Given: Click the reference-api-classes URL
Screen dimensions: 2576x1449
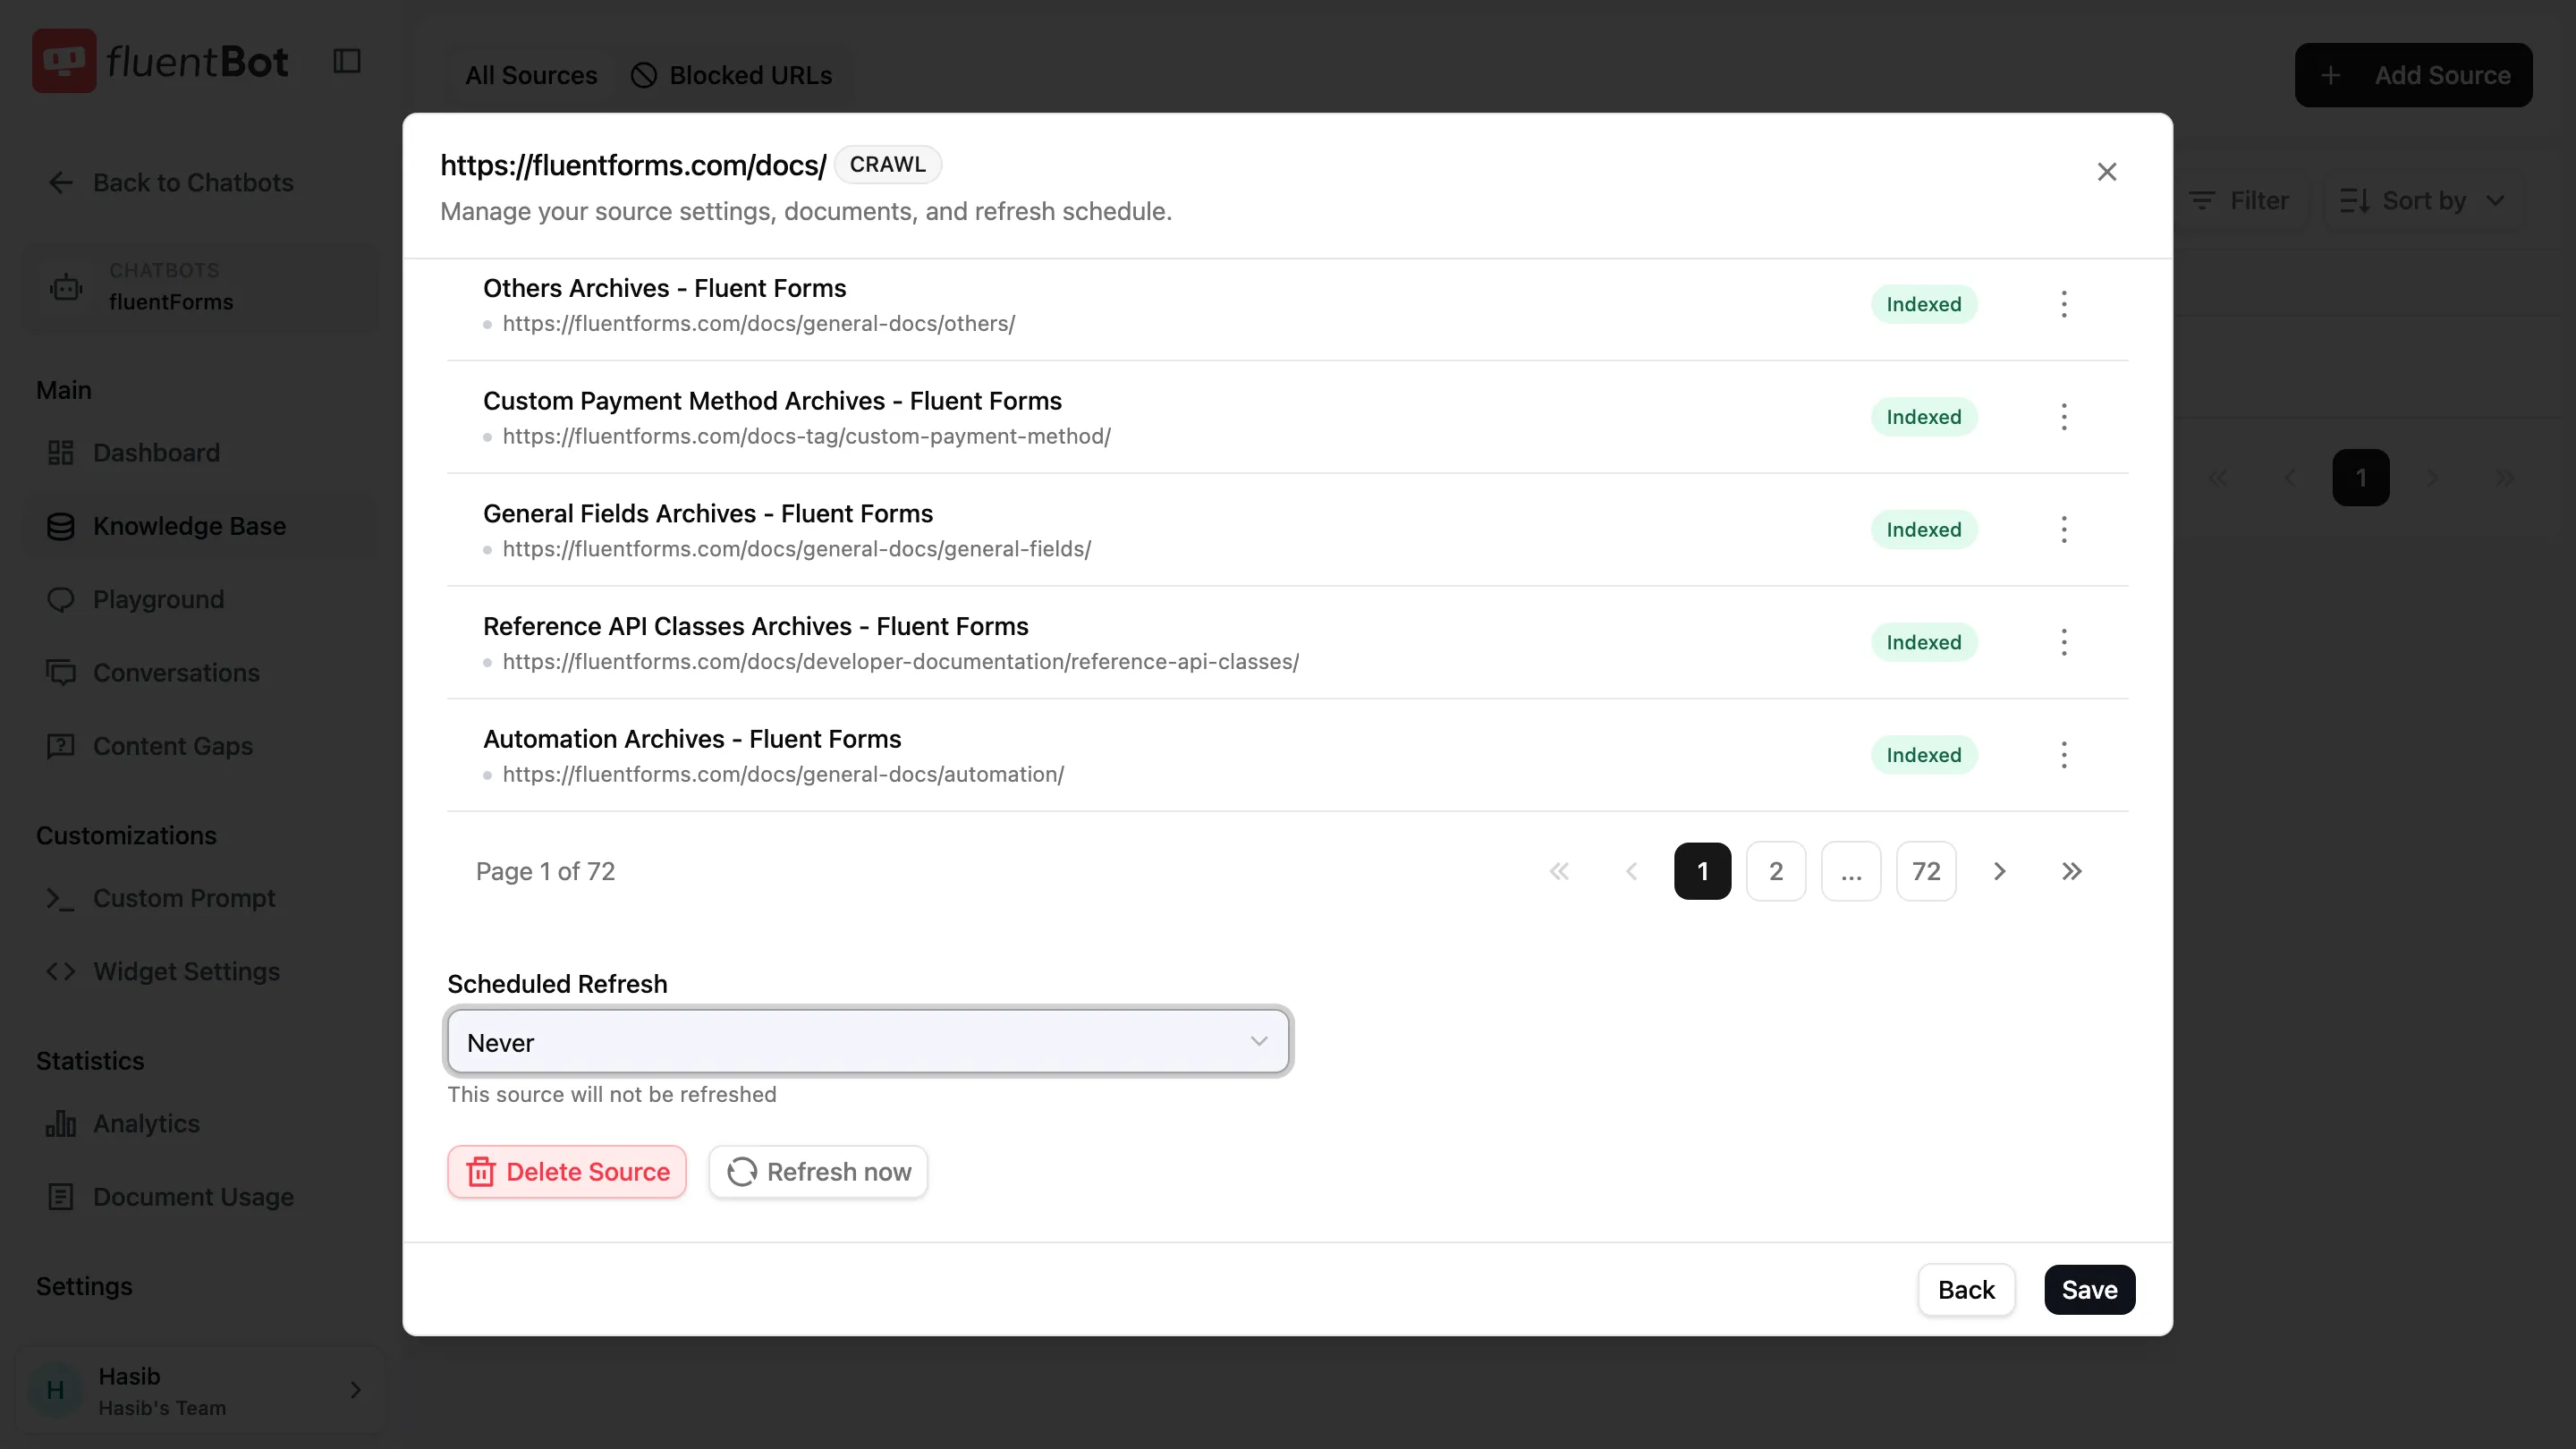Looking at the screenshot, I should coord(900,662).
